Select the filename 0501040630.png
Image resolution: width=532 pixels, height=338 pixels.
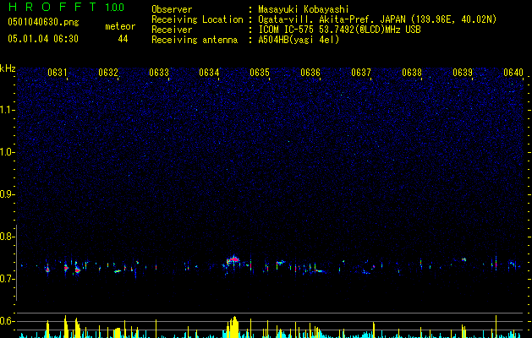[x=43, y=22]
